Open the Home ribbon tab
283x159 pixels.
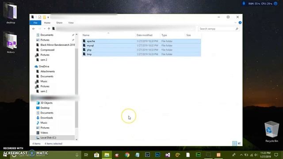[x=47, y=23]
